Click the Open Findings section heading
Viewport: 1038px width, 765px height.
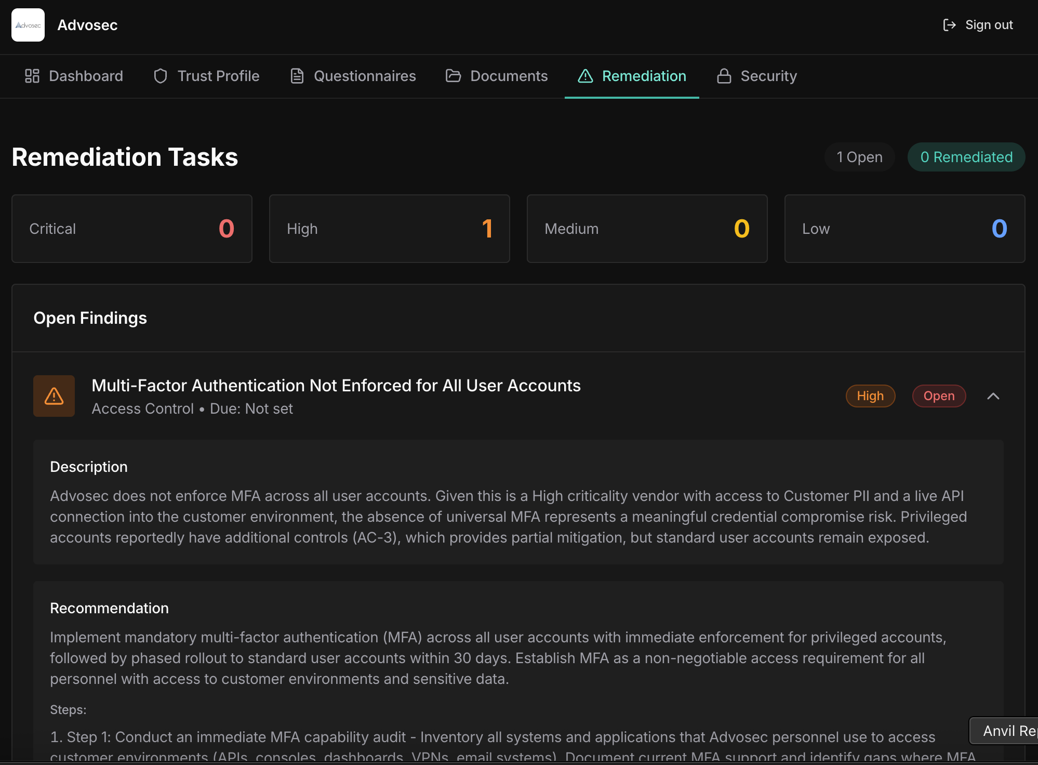pos(90,318)
